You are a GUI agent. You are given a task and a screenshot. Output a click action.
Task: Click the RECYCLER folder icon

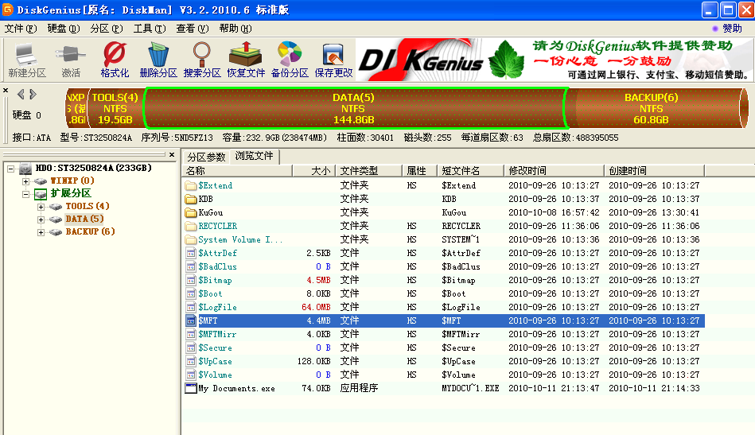(x=191, y=226)
